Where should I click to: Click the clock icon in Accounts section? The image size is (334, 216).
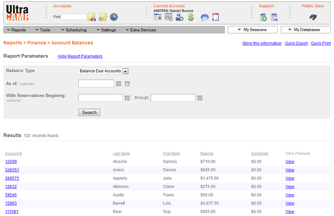114,17
